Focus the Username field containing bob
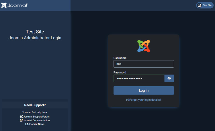This screenshot has height=131, width=215. (x=144, y=64)
